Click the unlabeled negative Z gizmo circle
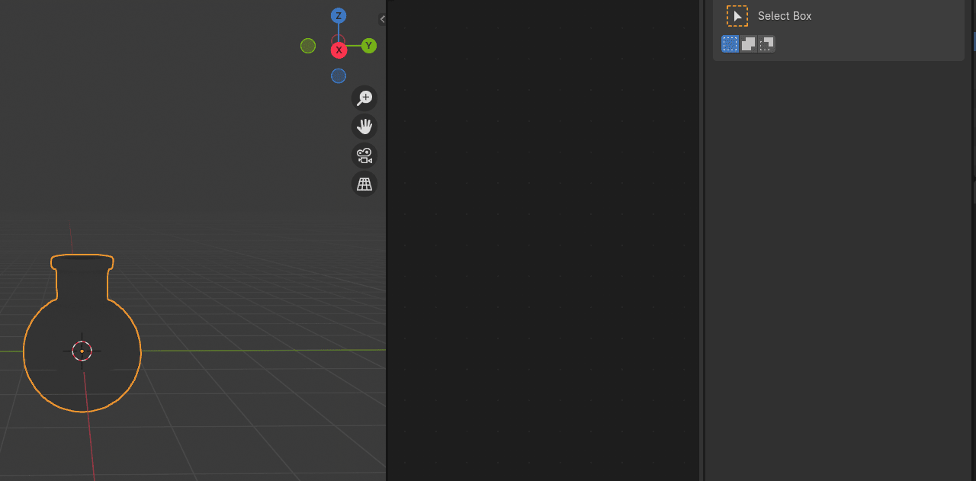 pos(339,75)
